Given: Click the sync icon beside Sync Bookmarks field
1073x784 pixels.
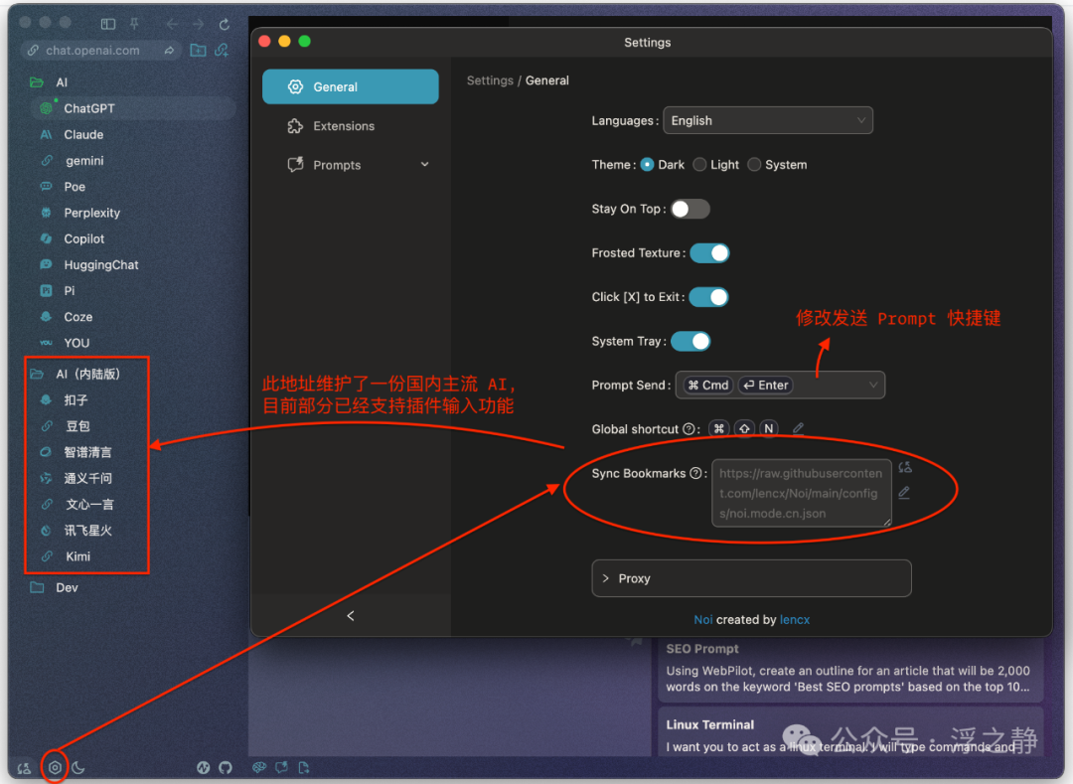Looking at the screenshot, I should click(x=905, y=467).
